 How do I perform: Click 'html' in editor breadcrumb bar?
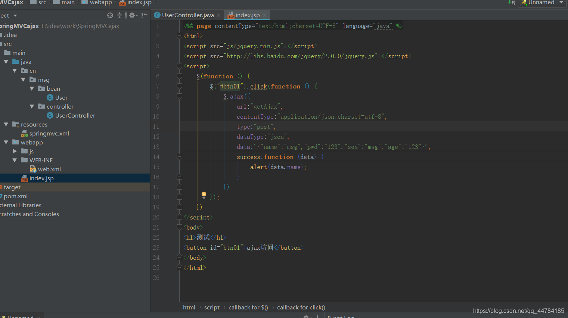tap(189, 308)
